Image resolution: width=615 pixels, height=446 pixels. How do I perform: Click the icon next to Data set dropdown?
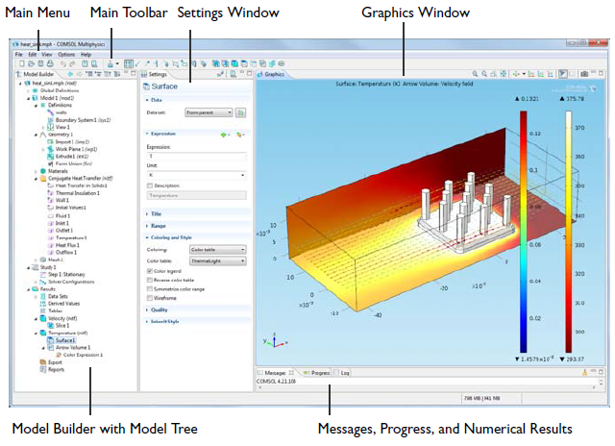(x=240, y=112)
